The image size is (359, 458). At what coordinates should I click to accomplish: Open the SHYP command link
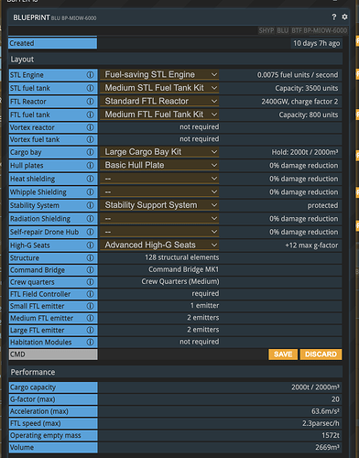pyautogui.click(x=267, y=30)
